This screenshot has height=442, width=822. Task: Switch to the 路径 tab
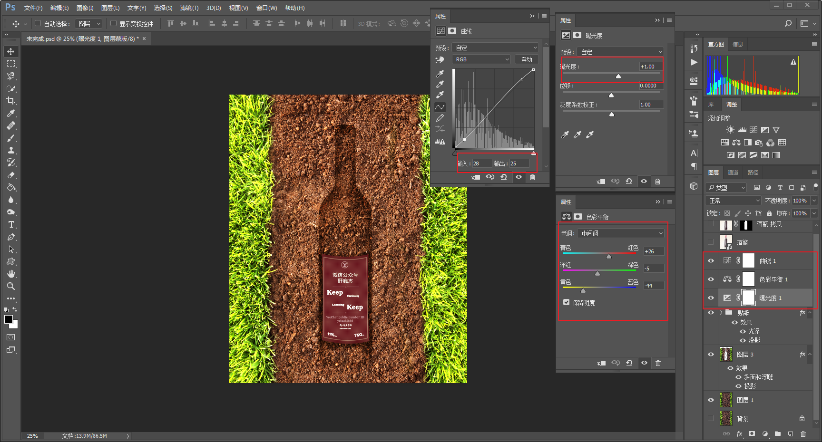click(753, 173)
